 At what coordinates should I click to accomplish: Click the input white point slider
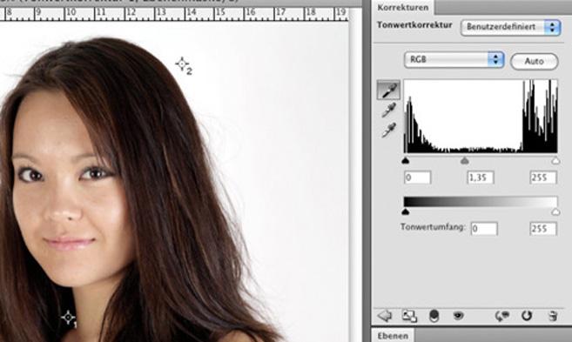[x=555, y=160]
